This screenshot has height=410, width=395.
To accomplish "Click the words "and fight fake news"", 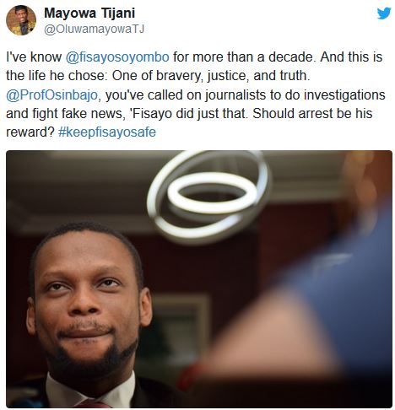I will click(64, 114).
